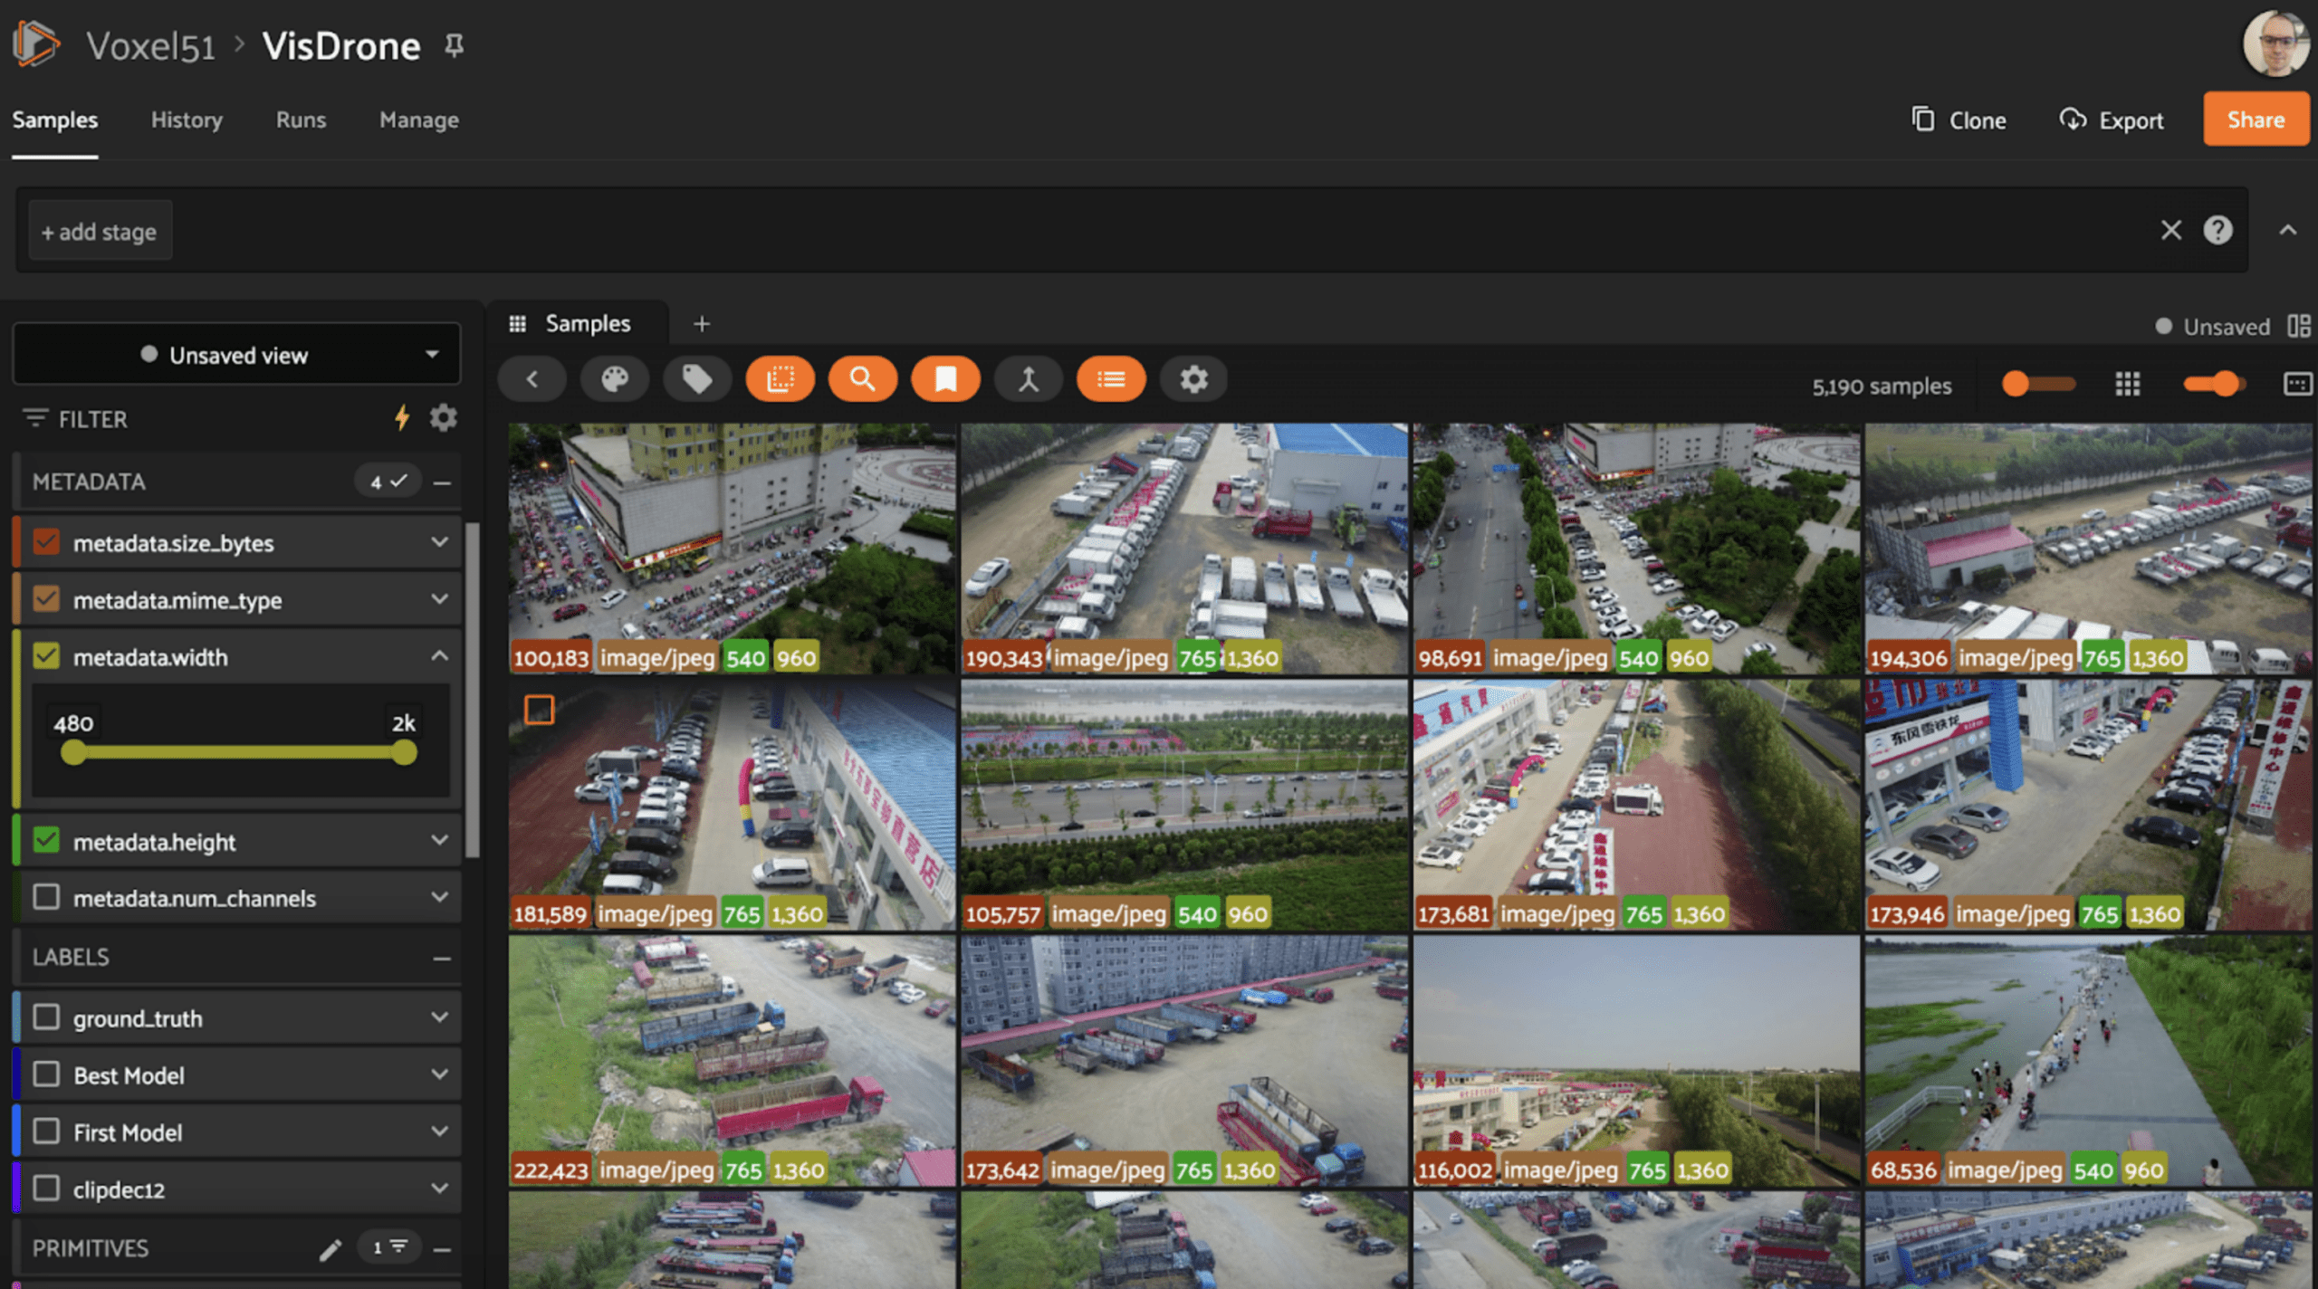Open the Unsaved view dropdown
Image resolution: width=2318 pixels, height=1289 pixels.
pos(236,354)
